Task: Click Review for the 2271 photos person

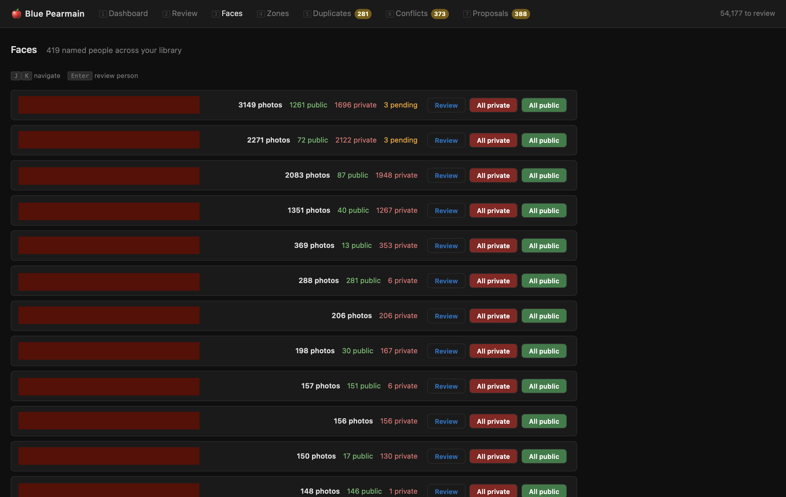Action: [x=446, y=140]
